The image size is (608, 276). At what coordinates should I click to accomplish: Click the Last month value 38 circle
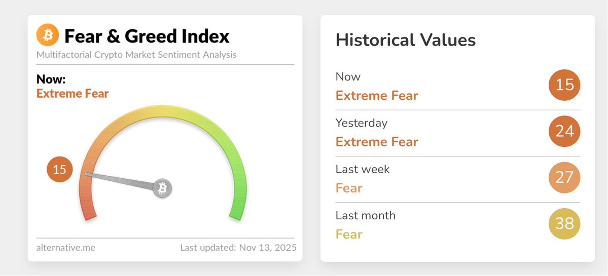tap(564, 223)
